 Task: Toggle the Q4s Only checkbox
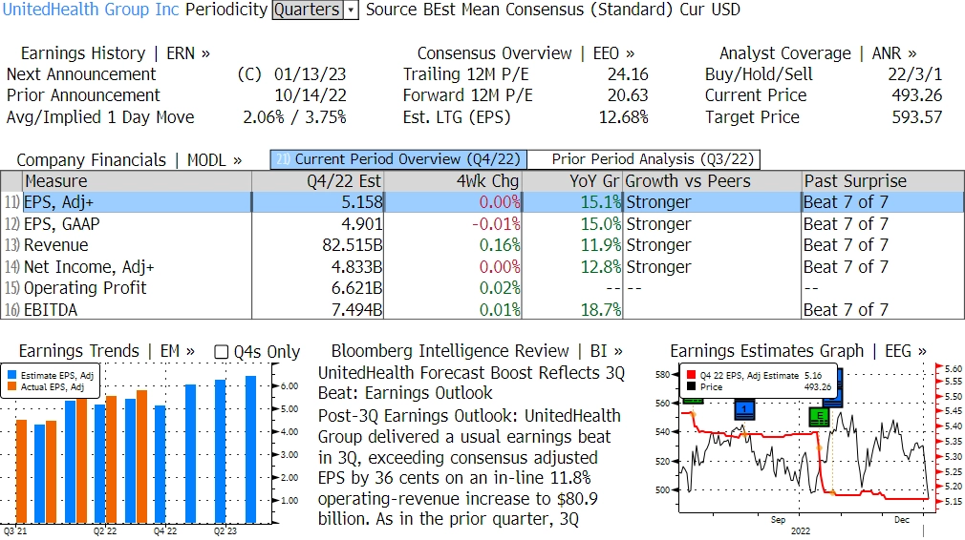221,352
